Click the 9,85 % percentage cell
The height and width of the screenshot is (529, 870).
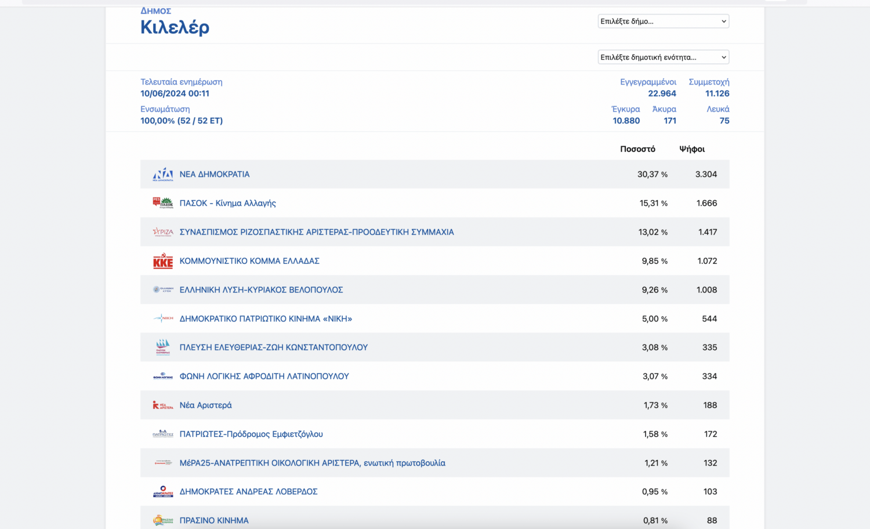655,261
